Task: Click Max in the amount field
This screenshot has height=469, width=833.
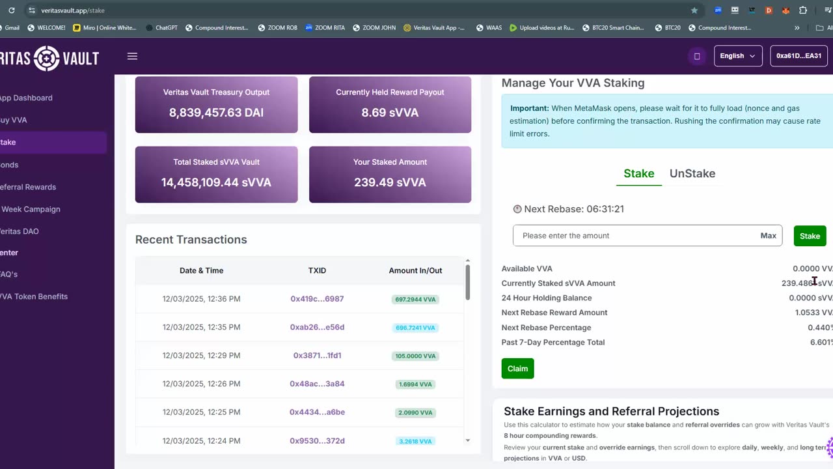Action: pyautogui.click(x=769, y=236)
